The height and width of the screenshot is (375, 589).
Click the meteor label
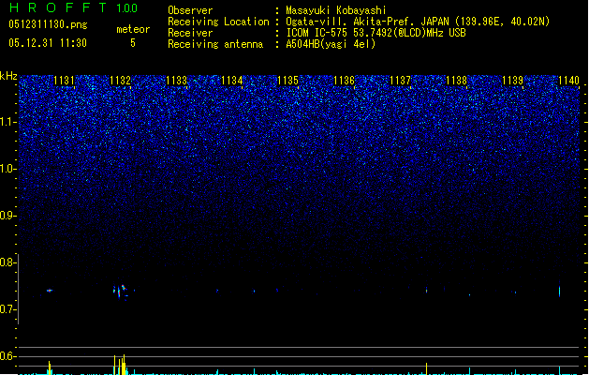(x=133, y=29)
